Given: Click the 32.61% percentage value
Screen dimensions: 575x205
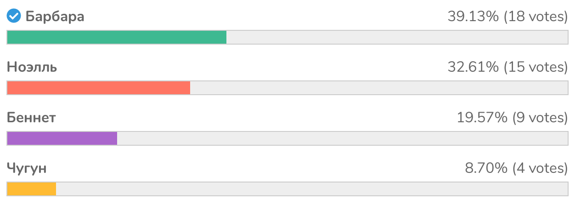Looking at the screenshot, I should [x=473, y=68].
